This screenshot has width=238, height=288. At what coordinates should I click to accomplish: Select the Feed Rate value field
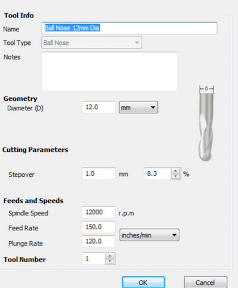(99, 227)
